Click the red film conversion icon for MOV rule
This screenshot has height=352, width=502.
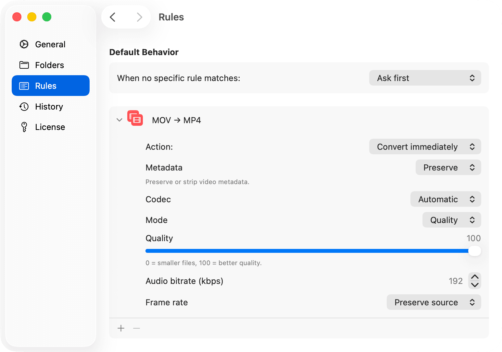(x=135, y=119)
